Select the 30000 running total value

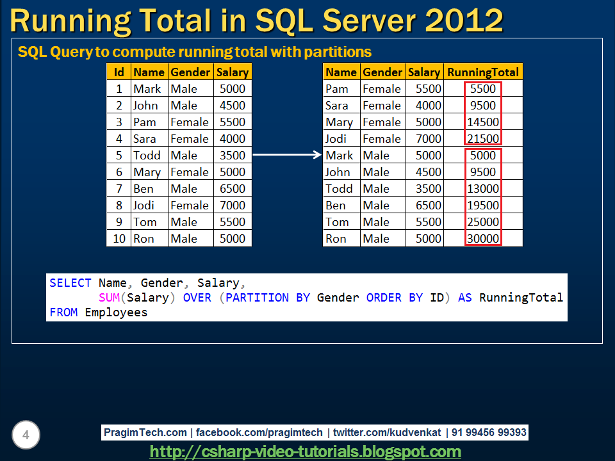pyautogui.click(x=482, y=238)
